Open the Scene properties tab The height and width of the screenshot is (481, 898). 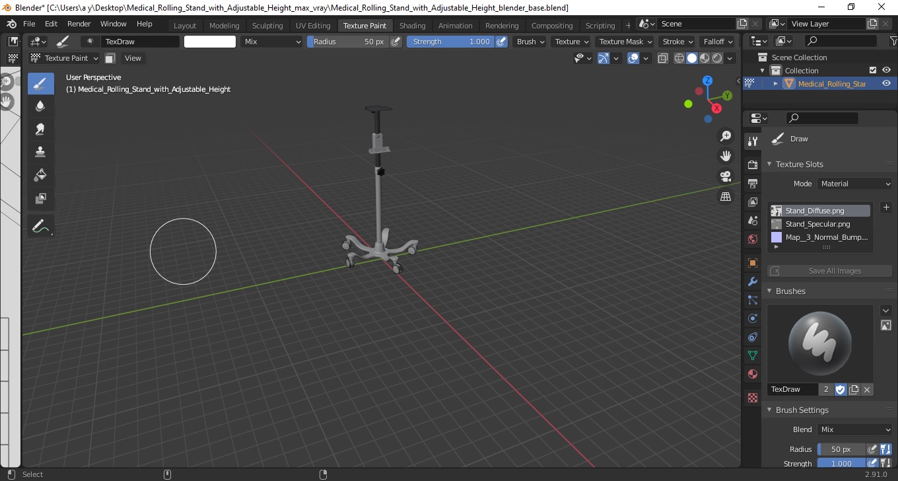pyautogui.click(x=752, y=221)
